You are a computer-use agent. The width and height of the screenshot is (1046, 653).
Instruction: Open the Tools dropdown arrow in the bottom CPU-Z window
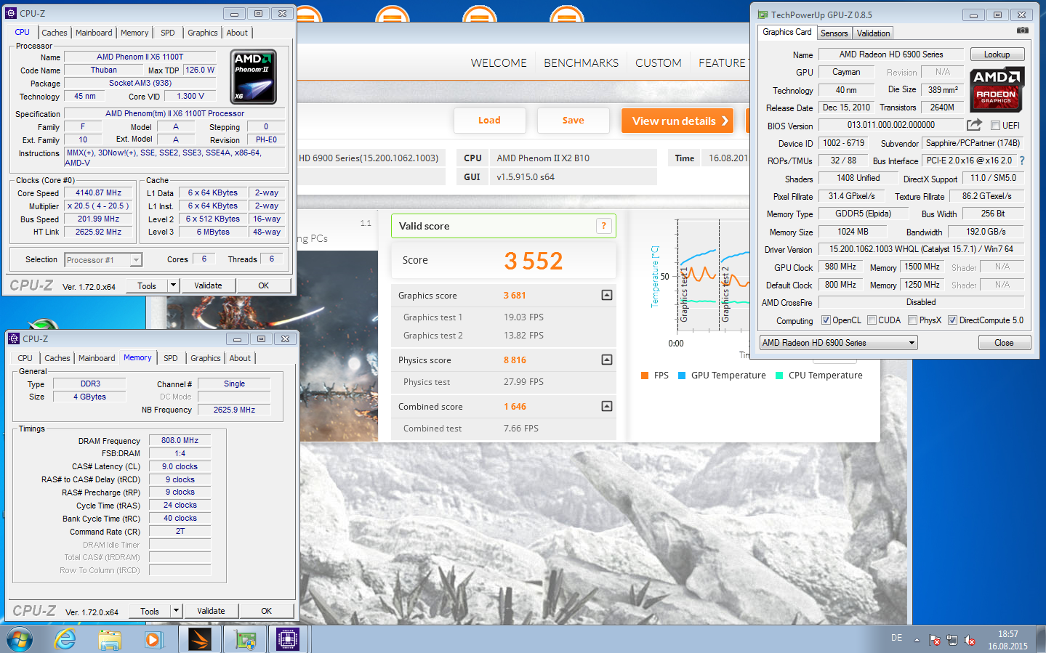click(x=177, y=611)
